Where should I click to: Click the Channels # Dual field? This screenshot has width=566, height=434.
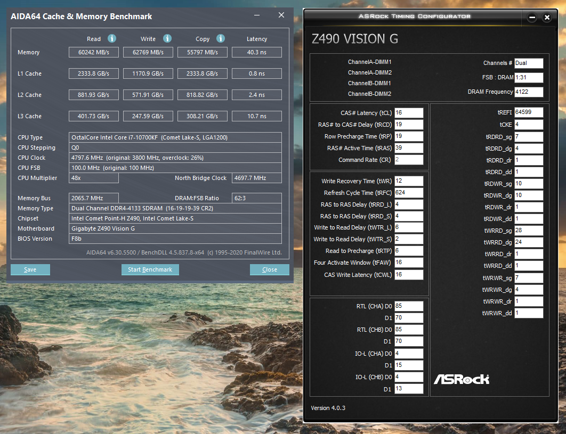[529, 63]
